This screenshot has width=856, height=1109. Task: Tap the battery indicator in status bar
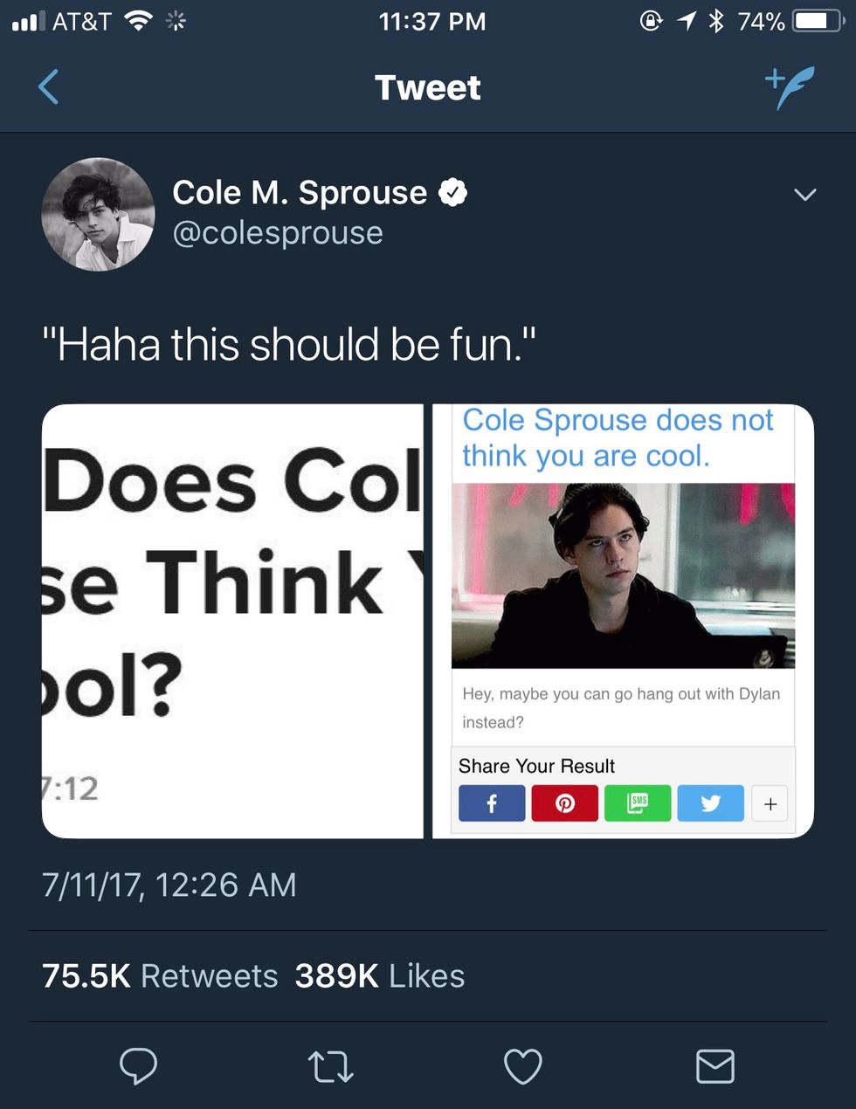[817, 21]
